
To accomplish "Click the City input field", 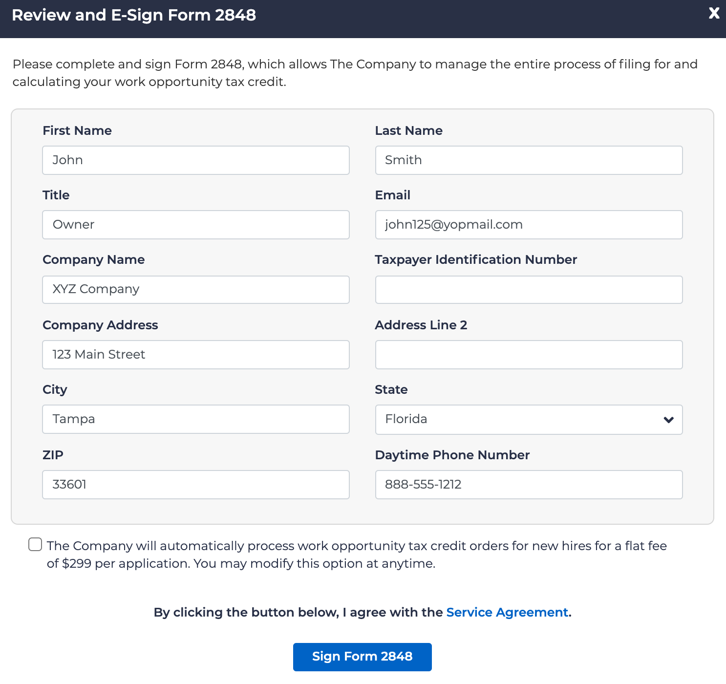I will pos(195,419).
